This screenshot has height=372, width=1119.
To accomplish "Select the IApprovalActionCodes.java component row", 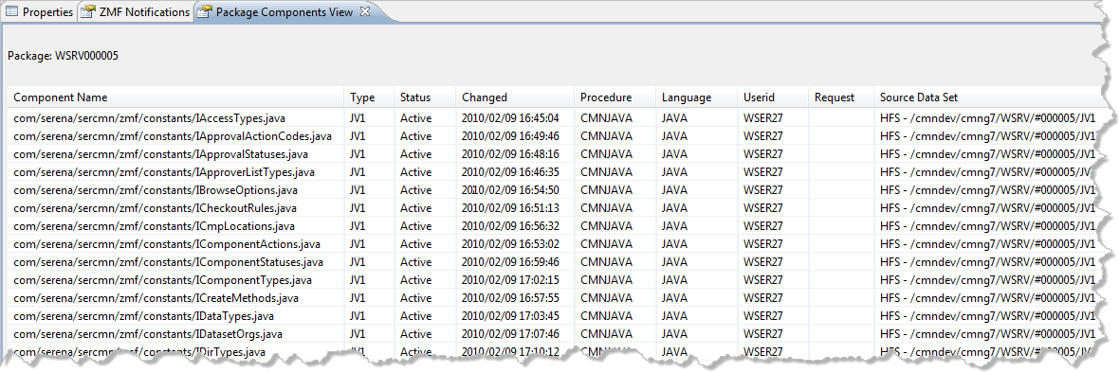I will coord(553,135).
